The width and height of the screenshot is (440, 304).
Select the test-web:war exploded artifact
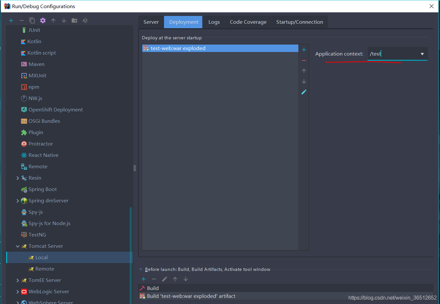click(220, 48)
